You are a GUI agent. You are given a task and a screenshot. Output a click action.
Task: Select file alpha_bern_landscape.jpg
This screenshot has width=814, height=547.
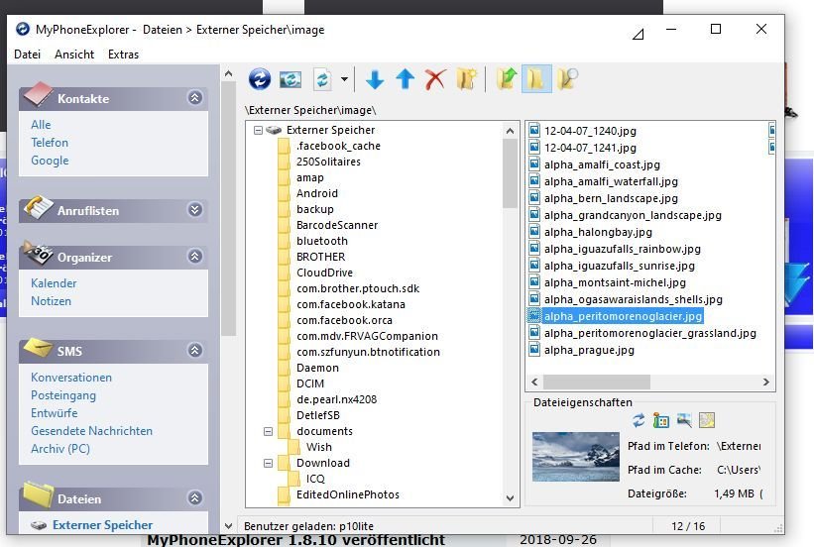(x=611, y=198)
